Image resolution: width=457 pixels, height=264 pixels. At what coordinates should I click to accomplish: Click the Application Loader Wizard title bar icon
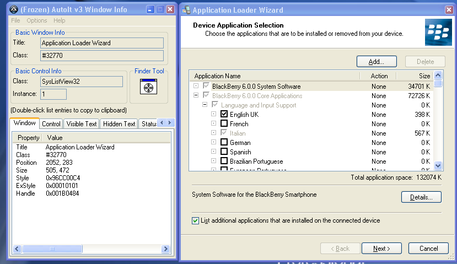pyautogui.click(x=186, y=10)
